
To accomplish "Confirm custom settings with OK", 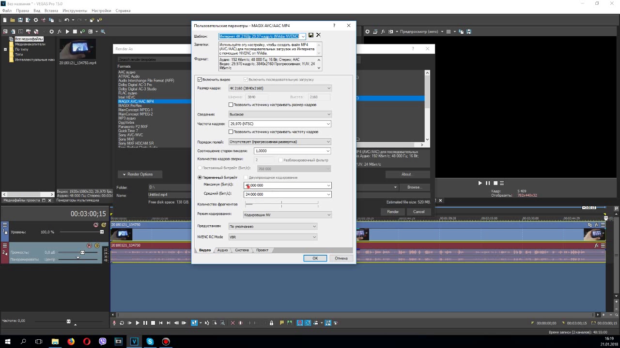I will [x=315, y=258].
